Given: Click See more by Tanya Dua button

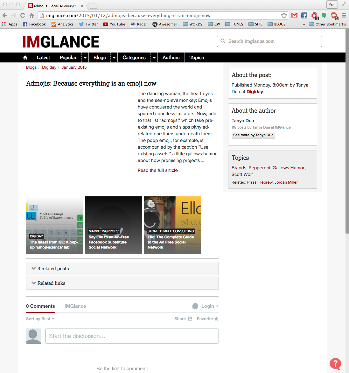Looking at the screenshot, I should pos(253,135).
